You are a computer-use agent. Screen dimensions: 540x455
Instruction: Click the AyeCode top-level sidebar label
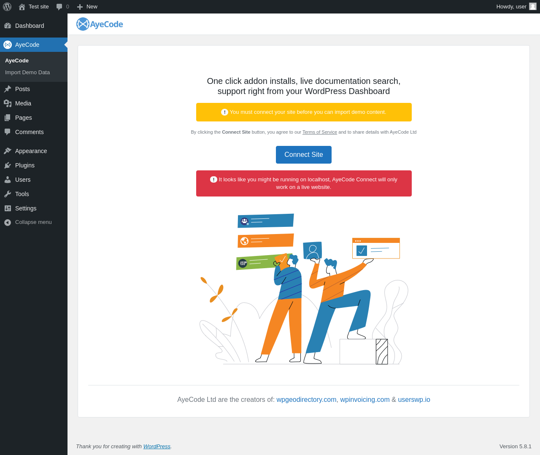click(27, 45)
